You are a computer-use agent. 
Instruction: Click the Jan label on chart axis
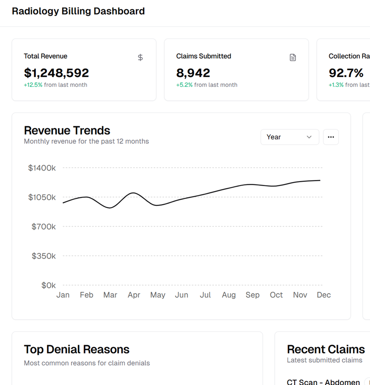tap(63, 295)
